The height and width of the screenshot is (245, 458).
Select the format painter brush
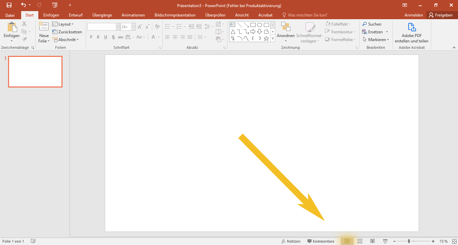(24, 39)
